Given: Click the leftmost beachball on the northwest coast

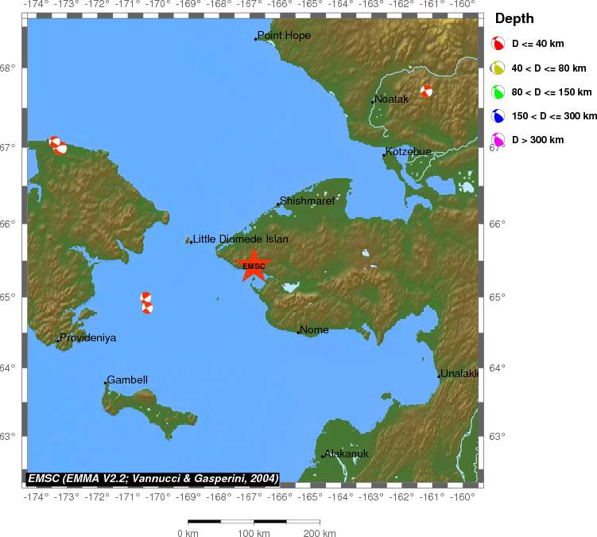Looking at the screenshot, I should 54,142.
